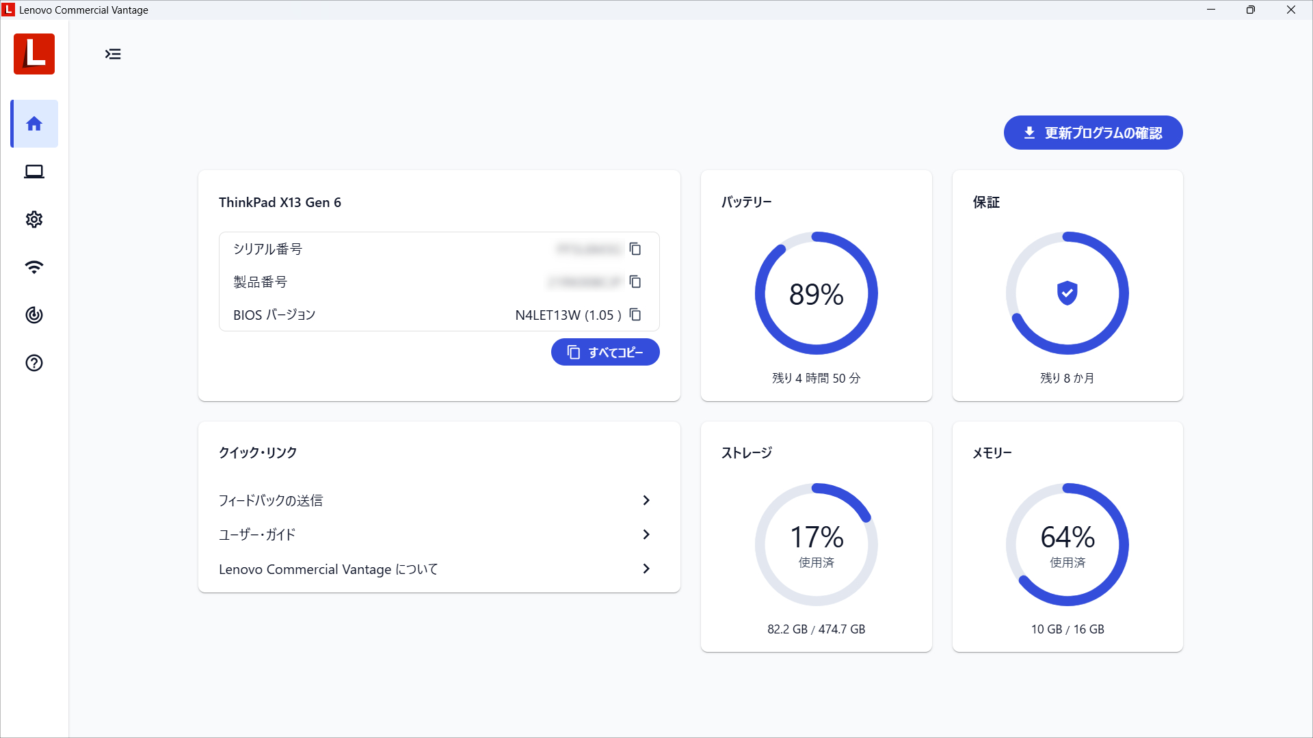Open the Help question-mark icon
1313x738 pixels.
[34, 363]
